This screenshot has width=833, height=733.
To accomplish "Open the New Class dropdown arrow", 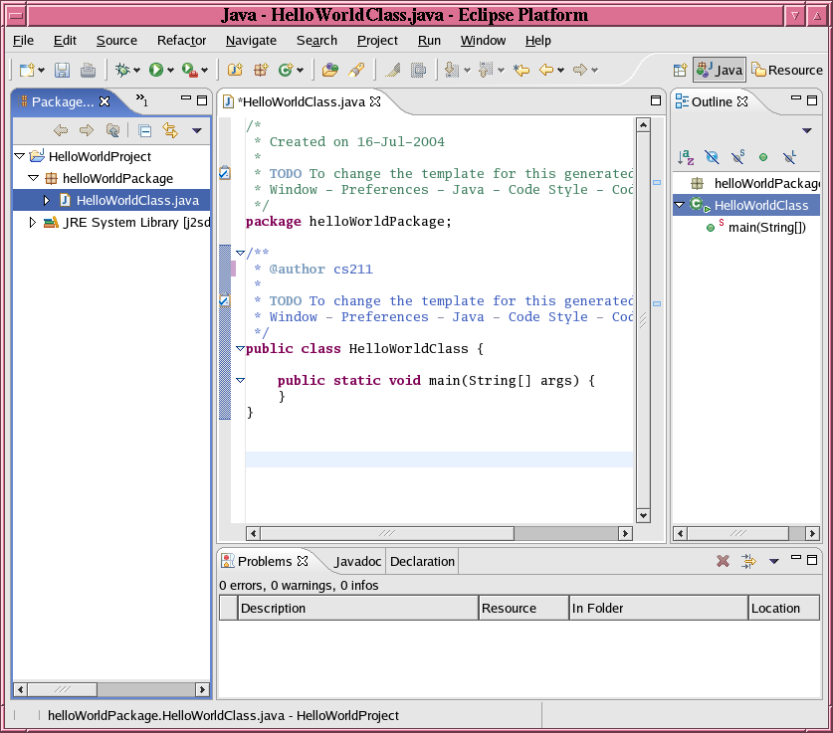I will point(301,70).
